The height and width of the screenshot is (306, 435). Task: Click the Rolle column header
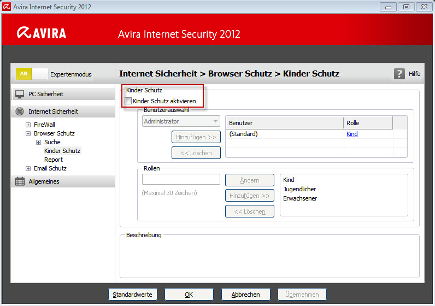(x=368, y=123)
